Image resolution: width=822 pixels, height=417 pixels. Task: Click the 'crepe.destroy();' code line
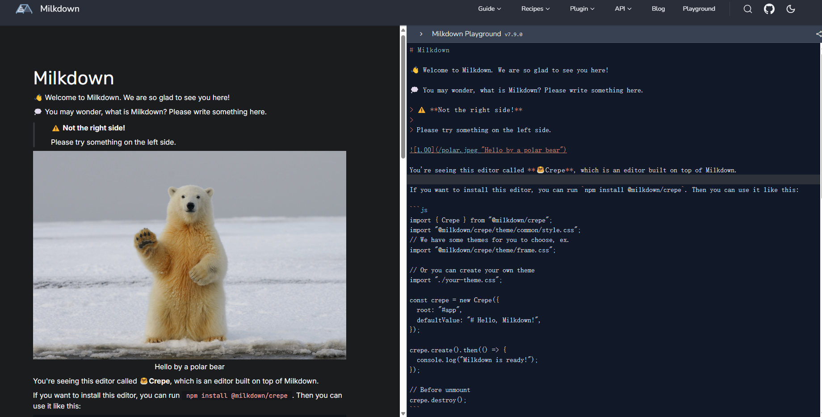pos(438,400)
